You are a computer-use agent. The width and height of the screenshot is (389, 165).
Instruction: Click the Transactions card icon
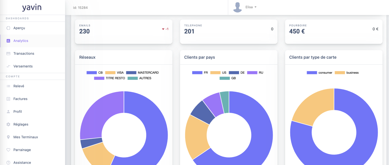[x=8, y=53]
